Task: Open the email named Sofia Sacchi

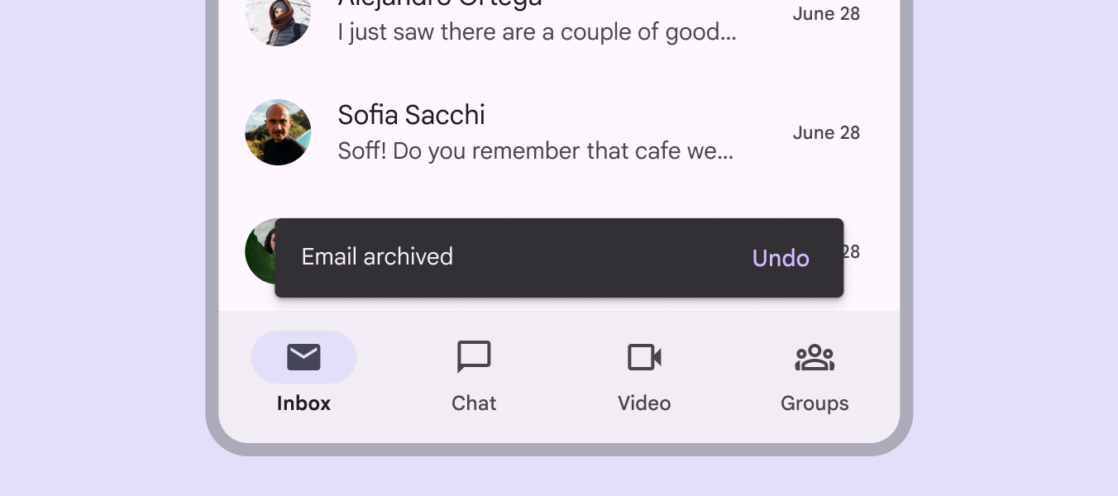Action: coord(411,115)
